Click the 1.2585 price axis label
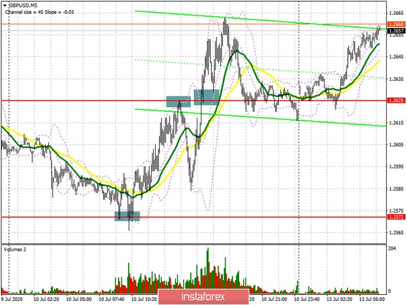 pos(396,189)
